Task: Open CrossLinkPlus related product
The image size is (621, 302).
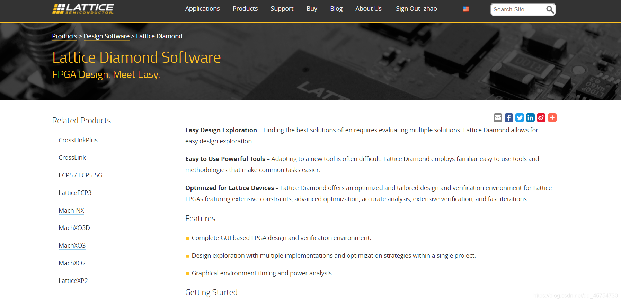Action: pyautogui.click(x=78, y=140)
